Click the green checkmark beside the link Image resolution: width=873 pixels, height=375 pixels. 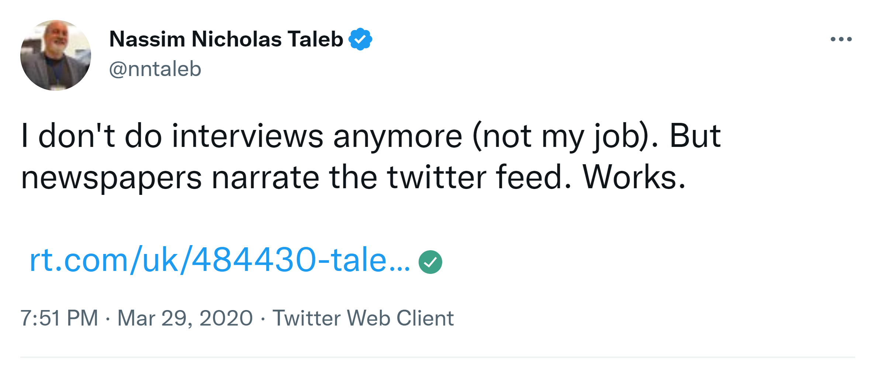(430, 262)
